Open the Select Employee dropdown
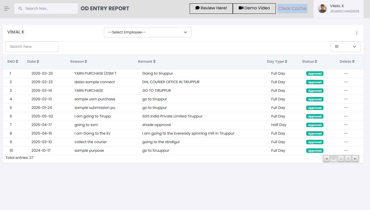 pyautogui.click(x=148, y=32)
